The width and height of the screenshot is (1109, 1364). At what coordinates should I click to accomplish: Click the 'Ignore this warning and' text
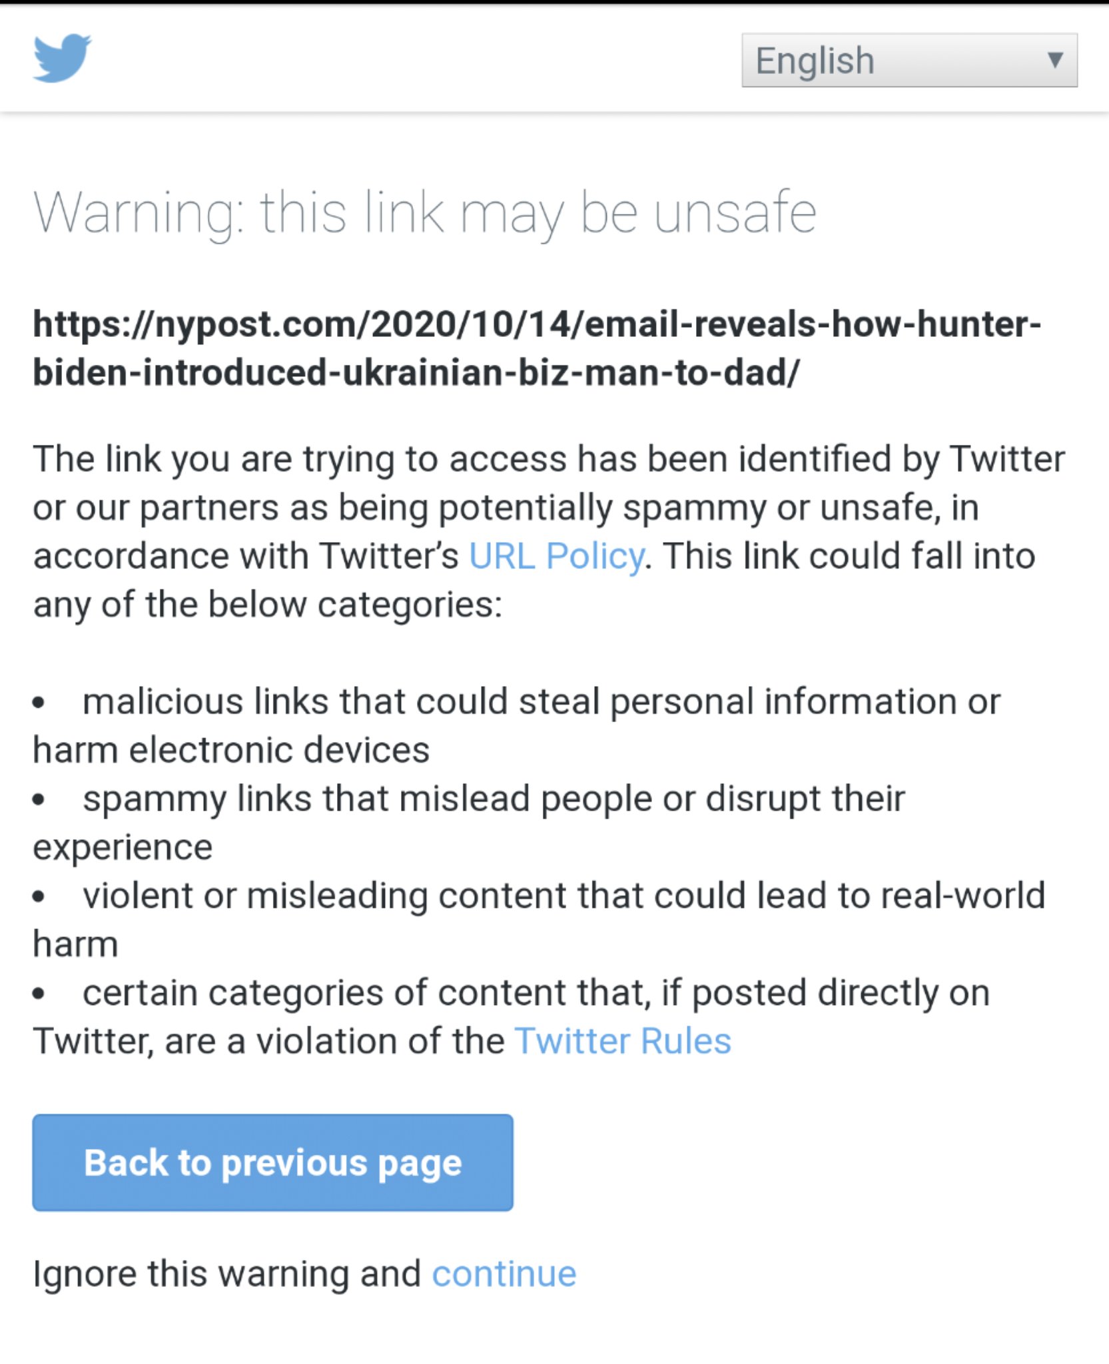click(226, 1274)
